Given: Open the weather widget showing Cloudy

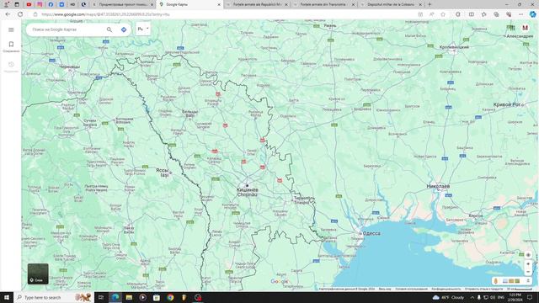Looking at the screenshot, I should [448, 297].
